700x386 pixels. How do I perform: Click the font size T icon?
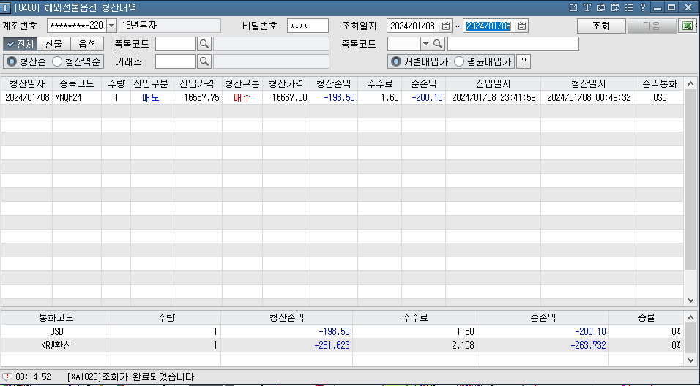pos(587,7)
